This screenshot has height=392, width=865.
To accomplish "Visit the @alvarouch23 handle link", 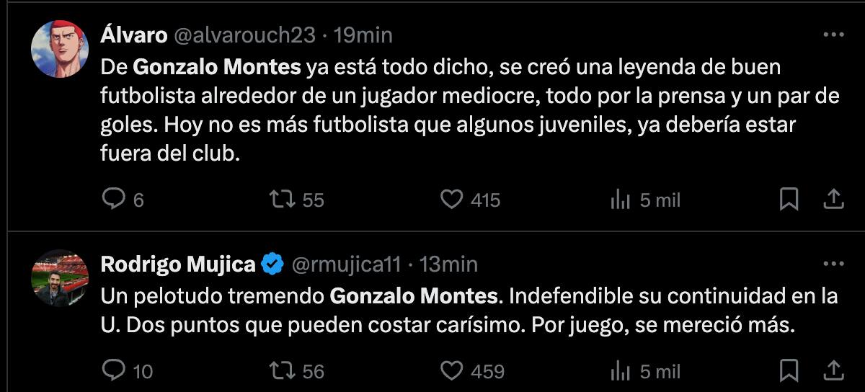I will coord(242,35).
